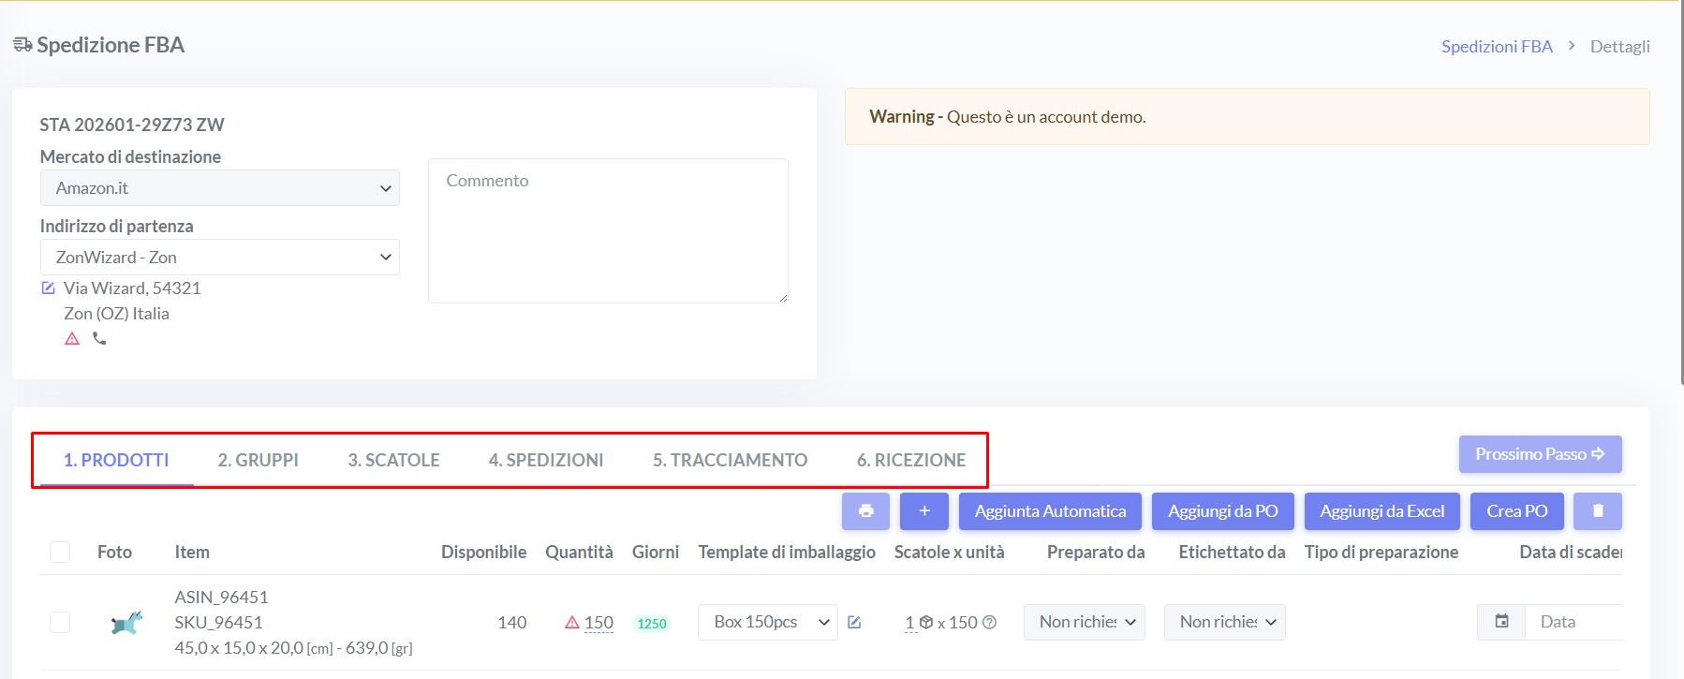Click the trash delete icon button
1684x679 pixels.
(x=1597, y=511)
